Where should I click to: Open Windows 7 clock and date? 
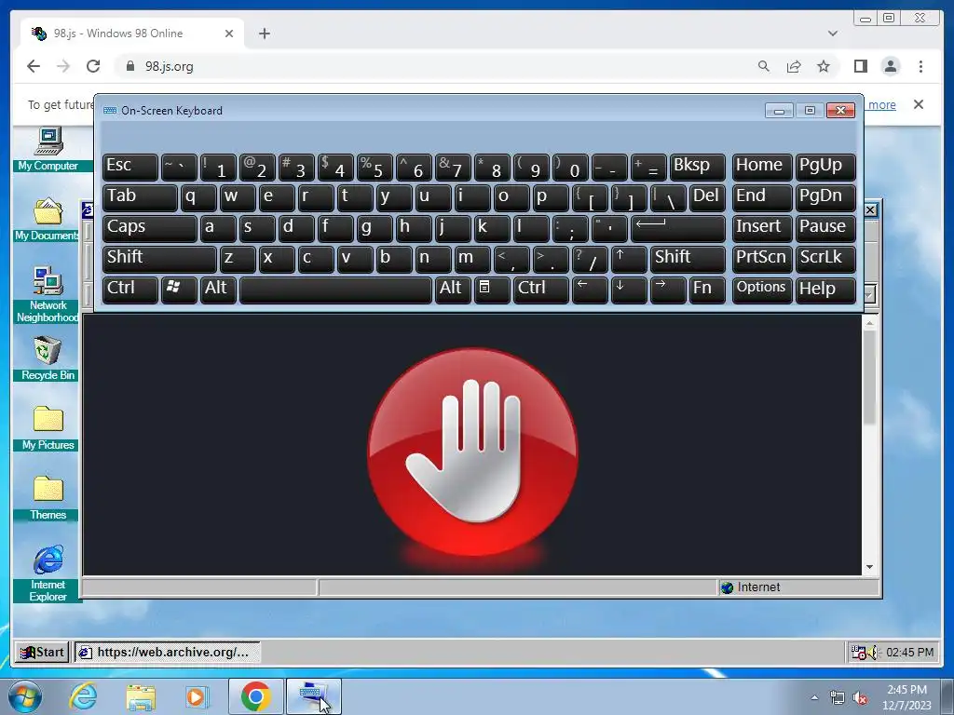click(906, 697)
